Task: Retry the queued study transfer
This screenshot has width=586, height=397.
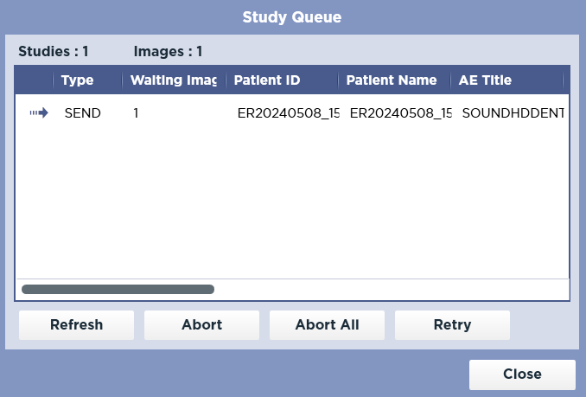Action: tap(452, 325)
